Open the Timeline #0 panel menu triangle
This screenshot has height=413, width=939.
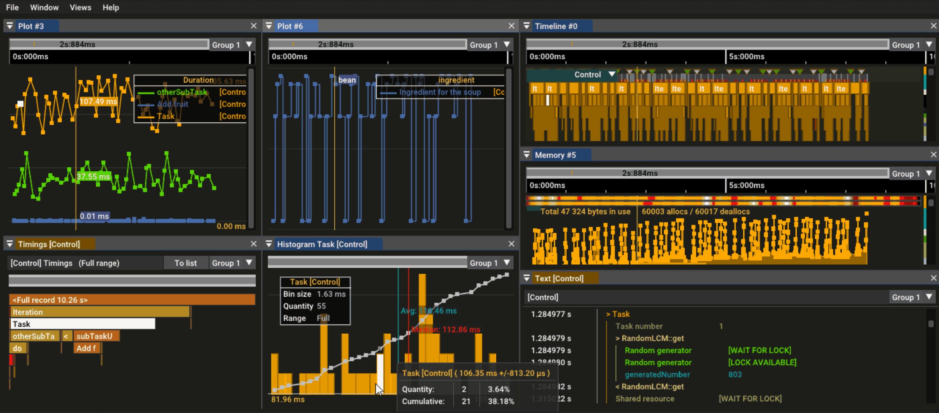pyautogui.click(x=527, y=26)
